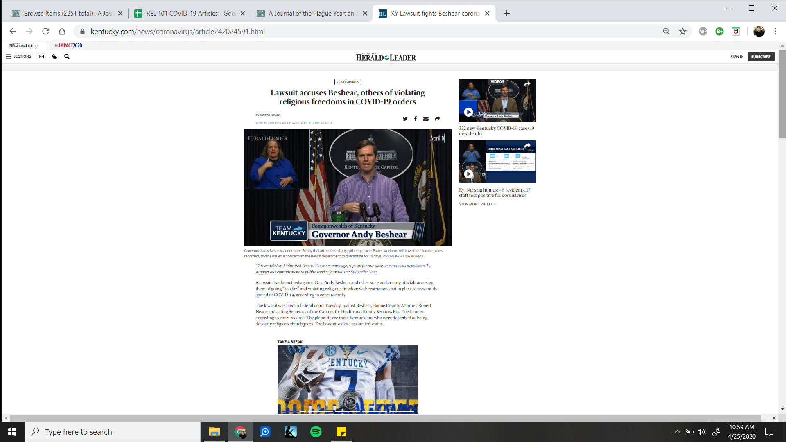Play the nursing homes video
The width and height of the screenshot is (786, 442).
point(468,174)
